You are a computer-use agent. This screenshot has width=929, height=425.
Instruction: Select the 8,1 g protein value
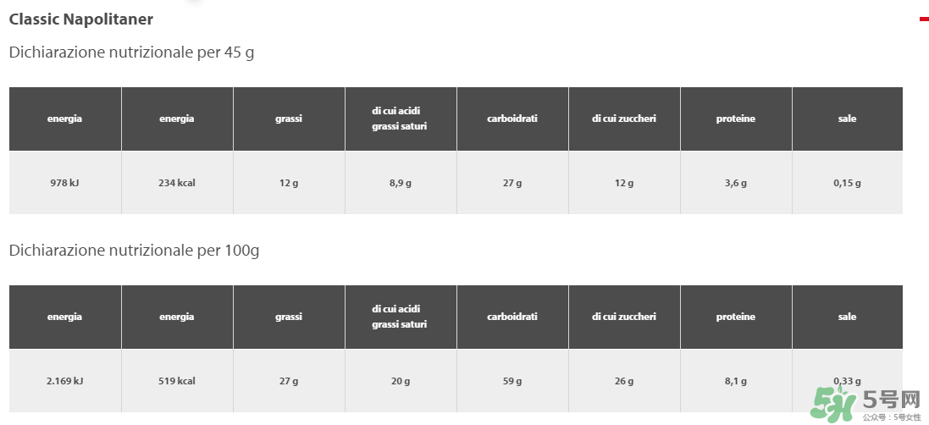coord(736,381)
